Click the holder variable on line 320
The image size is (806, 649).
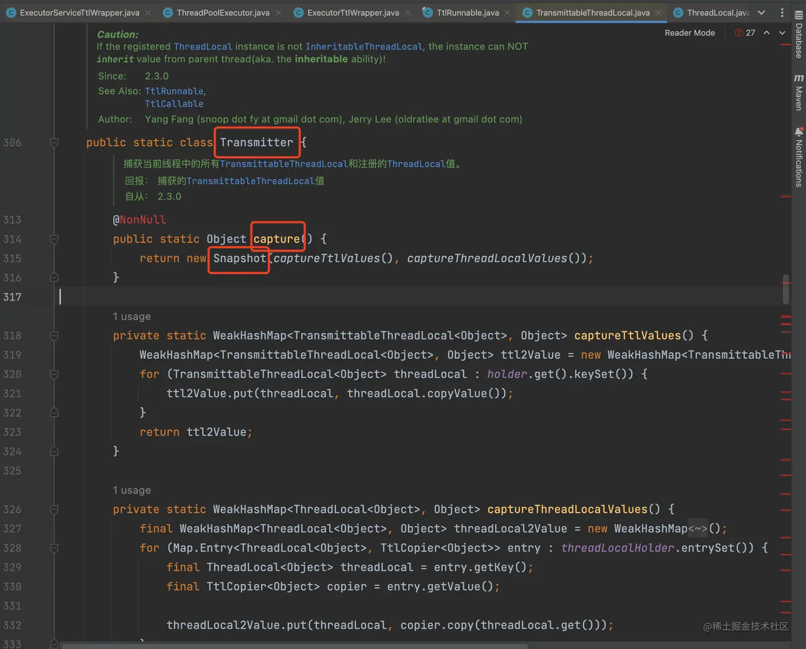point(507,374)
